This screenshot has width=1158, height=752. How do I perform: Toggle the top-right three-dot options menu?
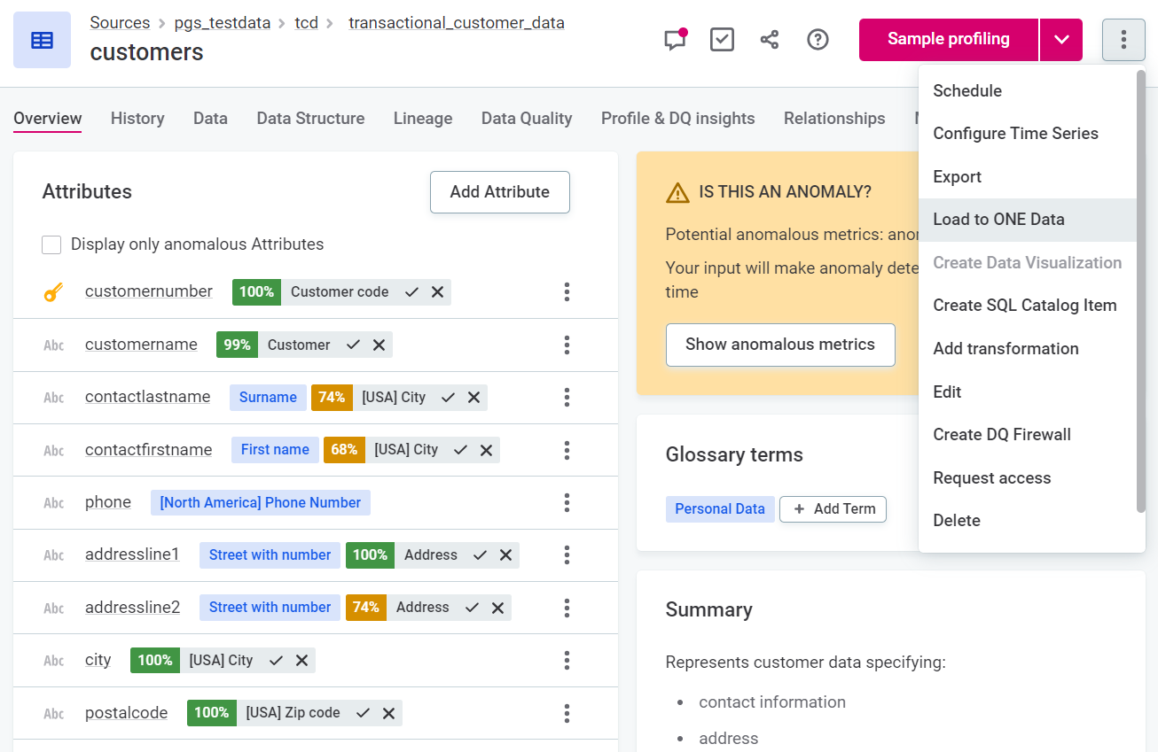coord(1123,40)
